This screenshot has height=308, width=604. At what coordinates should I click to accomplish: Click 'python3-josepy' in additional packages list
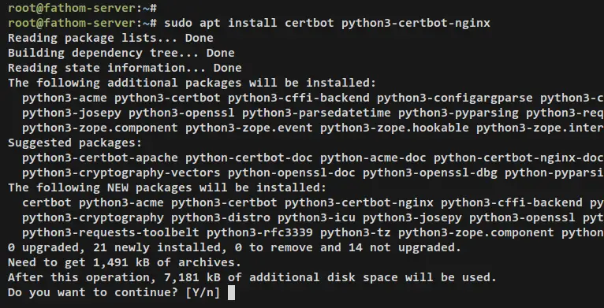[x=72, y=113]
